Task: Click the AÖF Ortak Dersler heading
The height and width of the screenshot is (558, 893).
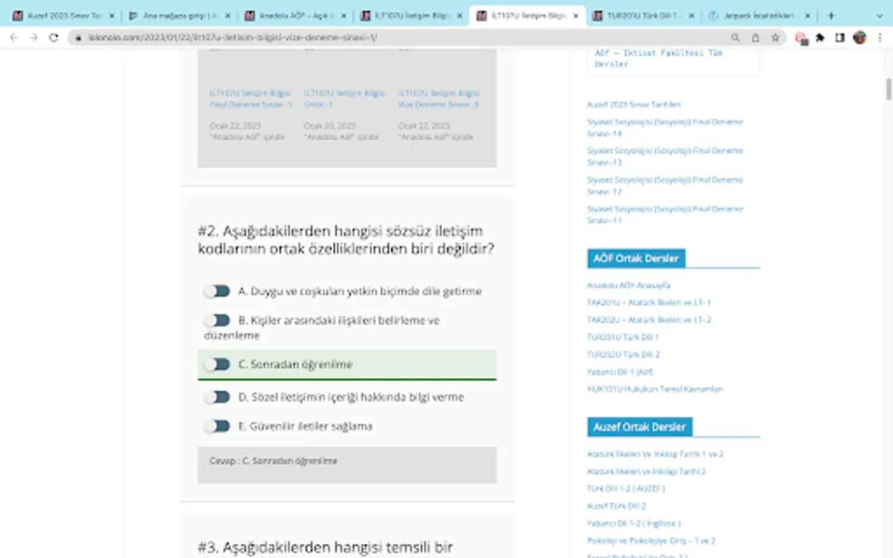Action: (636, 259)
